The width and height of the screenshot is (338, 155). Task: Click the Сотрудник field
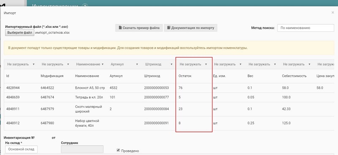tap(82, 149)
